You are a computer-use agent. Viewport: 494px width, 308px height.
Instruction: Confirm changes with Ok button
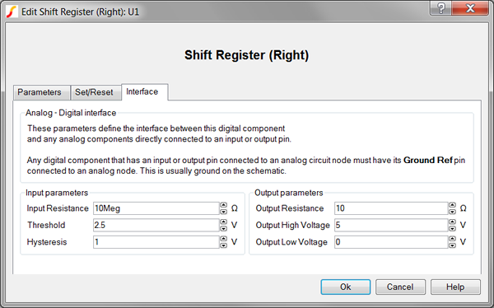click(346, 287)
